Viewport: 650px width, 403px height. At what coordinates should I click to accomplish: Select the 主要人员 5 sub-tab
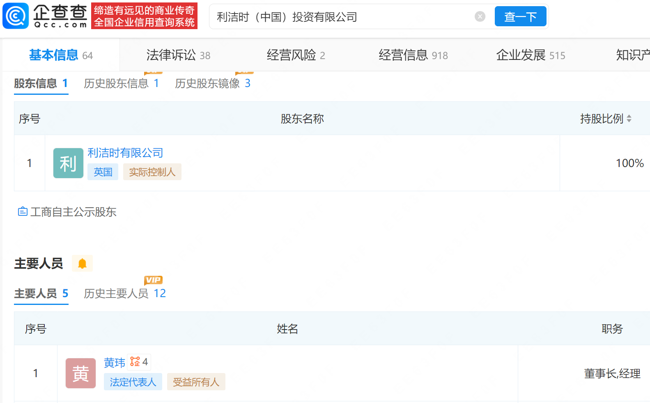tap(41, 294)
